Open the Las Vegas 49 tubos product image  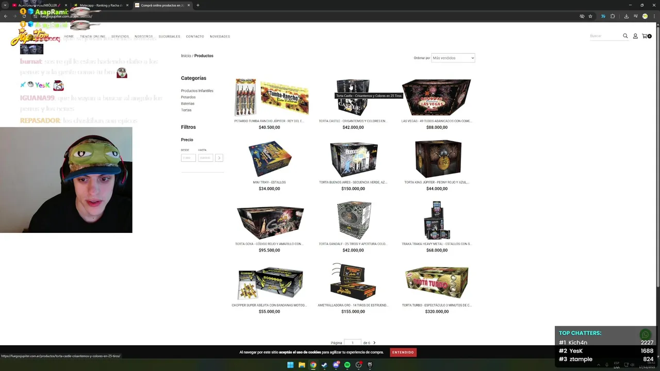point(437,97)
